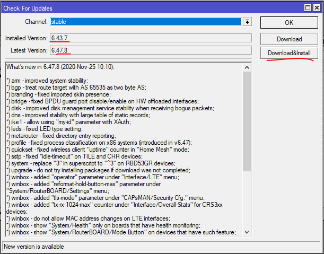Screen dimensions: 324x254
Task: Click the sstp "idle-timeout" line
Action: [74, 156]
